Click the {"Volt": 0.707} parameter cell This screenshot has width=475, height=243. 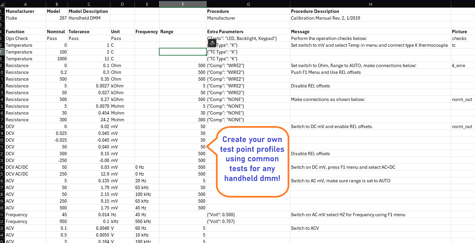pos(221,221)
